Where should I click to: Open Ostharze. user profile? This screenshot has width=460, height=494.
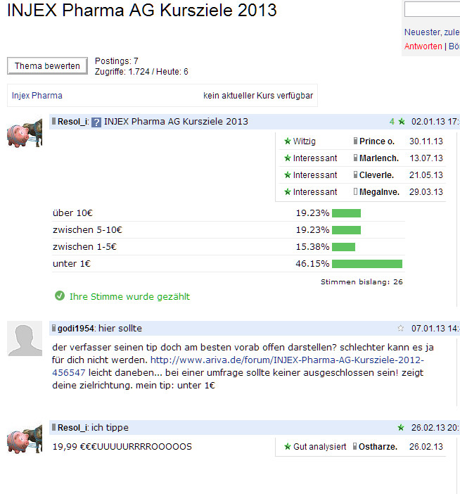[x=378, y=446]
